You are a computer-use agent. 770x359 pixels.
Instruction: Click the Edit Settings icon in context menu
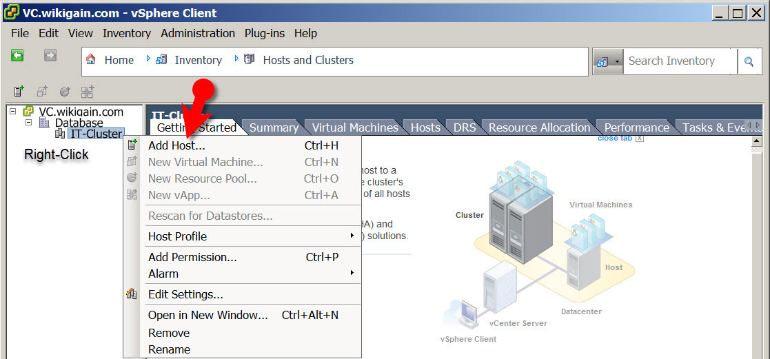click(x=132, y=294)
